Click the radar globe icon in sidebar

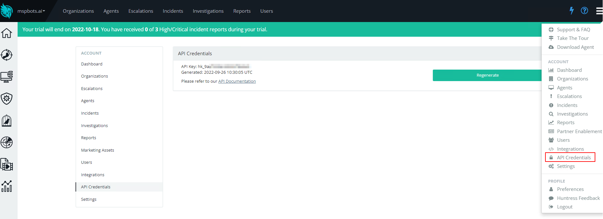pos(7,142)
